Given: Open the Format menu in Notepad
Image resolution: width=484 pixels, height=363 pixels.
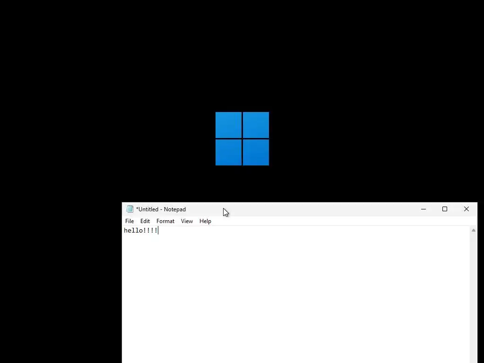Looking at the screenshot, I should pos(165,221).
